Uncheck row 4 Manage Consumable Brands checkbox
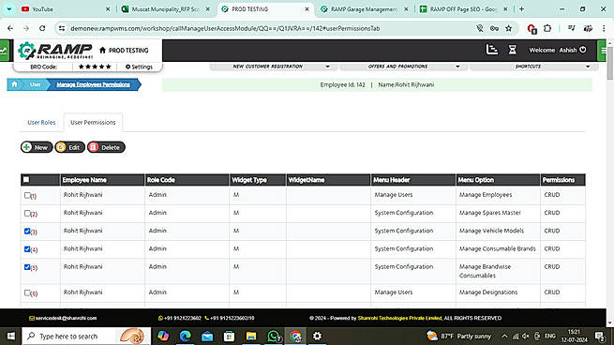Viewport: 614px width, 345px height. [x=27, y=249]
